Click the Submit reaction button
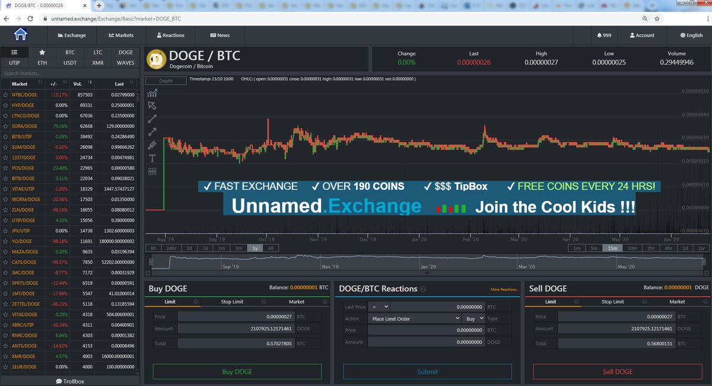 427,372
